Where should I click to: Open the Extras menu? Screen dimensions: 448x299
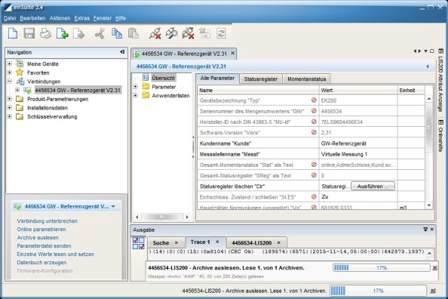82,18
